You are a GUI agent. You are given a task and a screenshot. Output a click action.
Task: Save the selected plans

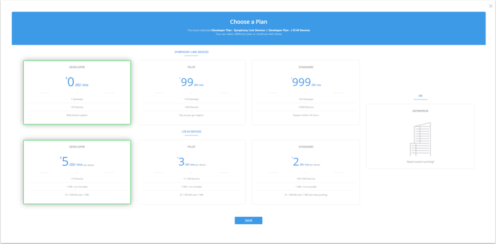248,220
